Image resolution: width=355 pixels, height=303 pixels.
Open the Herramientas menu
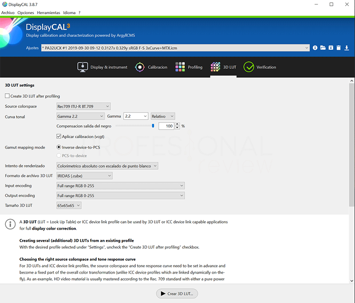(48, 13)
